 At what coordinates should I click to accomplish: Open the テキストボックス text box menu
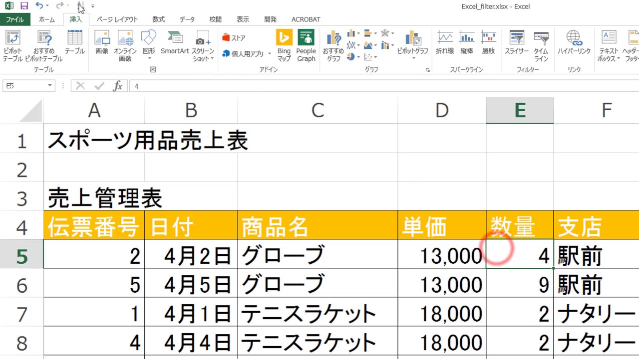(x=609, y=46)
